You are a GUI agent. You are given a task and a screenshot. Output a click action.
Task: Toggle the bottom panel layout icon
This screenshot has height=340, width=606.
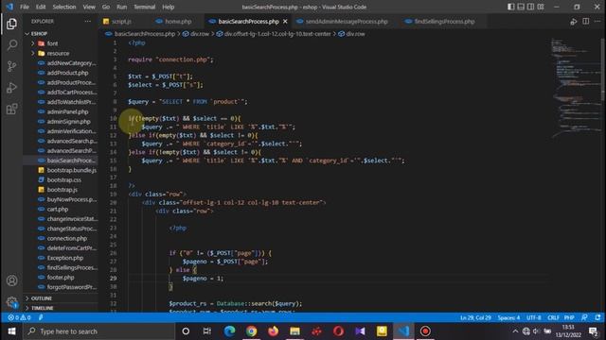[521, 7]
